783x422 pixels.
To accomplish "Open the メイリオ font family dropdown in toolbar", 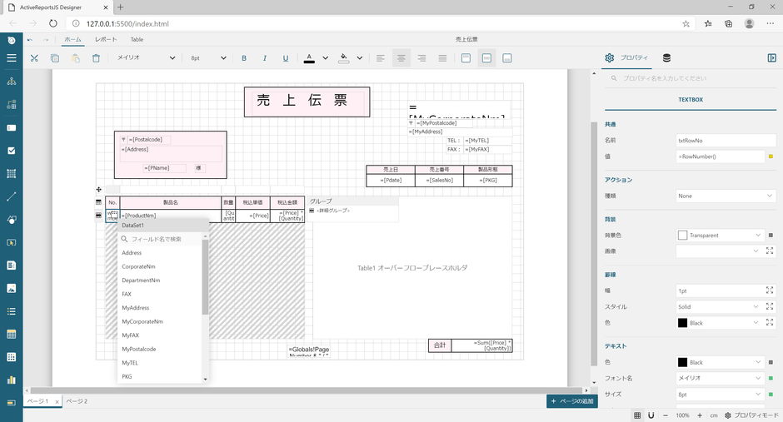I will 146,58.
